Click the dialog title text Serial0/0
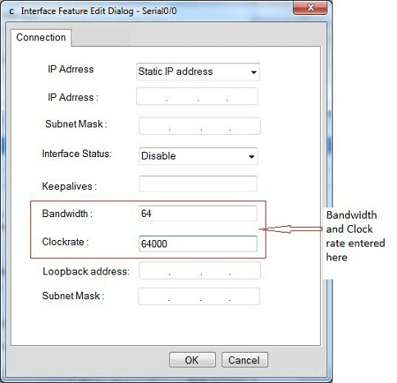Image resolution: width=397 pixels, height=383 pixels. point(159,11)
